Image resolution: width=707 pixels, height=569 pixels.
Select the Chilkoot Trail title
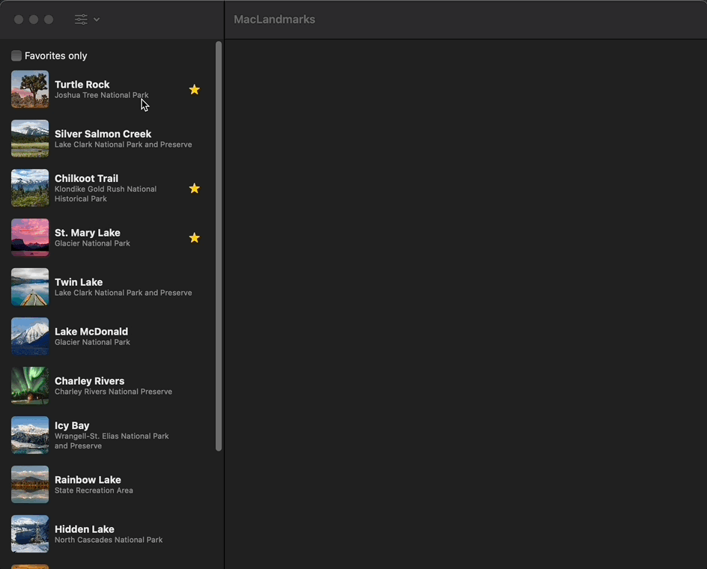[86, 178]
